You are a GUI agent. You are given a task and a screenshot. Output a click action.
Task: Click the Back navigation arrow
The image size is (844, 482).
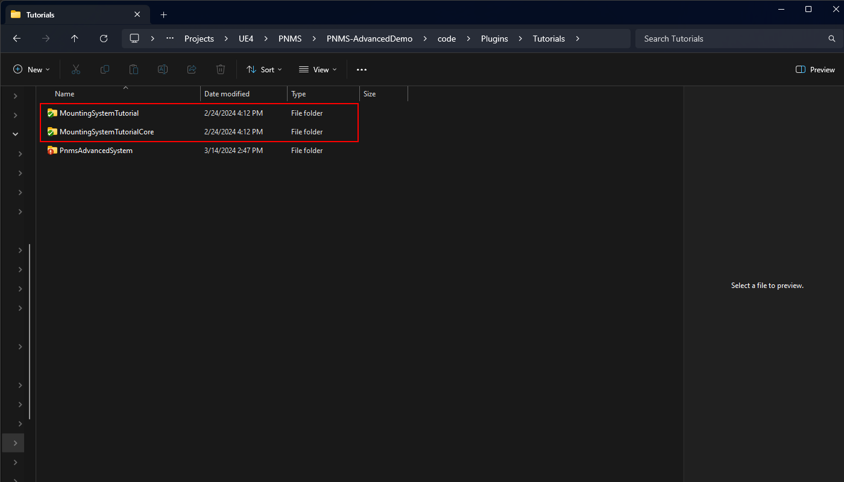coord(17,39)
